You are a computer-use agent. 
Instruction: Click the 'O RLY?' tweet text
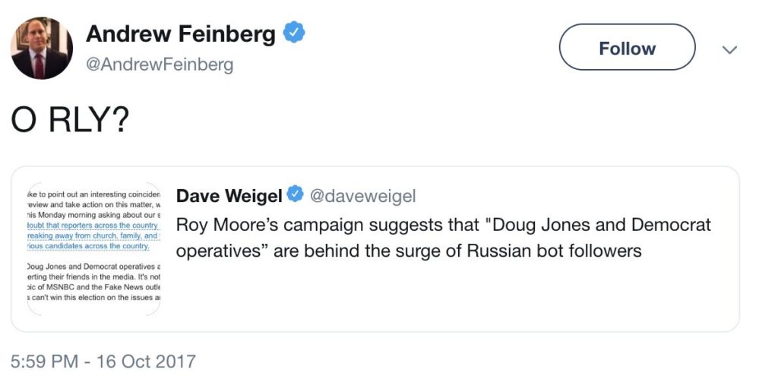click(70, 120)
